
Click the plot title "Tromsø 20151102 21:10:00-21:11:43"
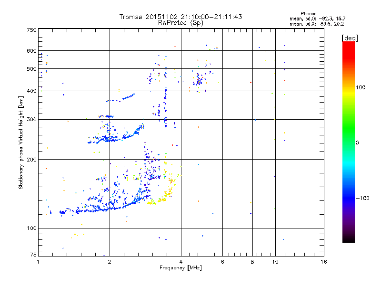[x=180, y=17]
